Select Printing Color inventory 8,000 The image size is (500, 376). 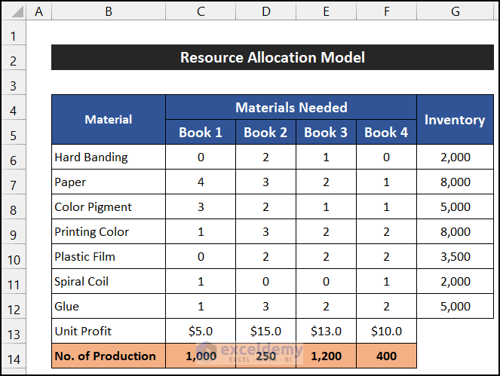(456, 231)
